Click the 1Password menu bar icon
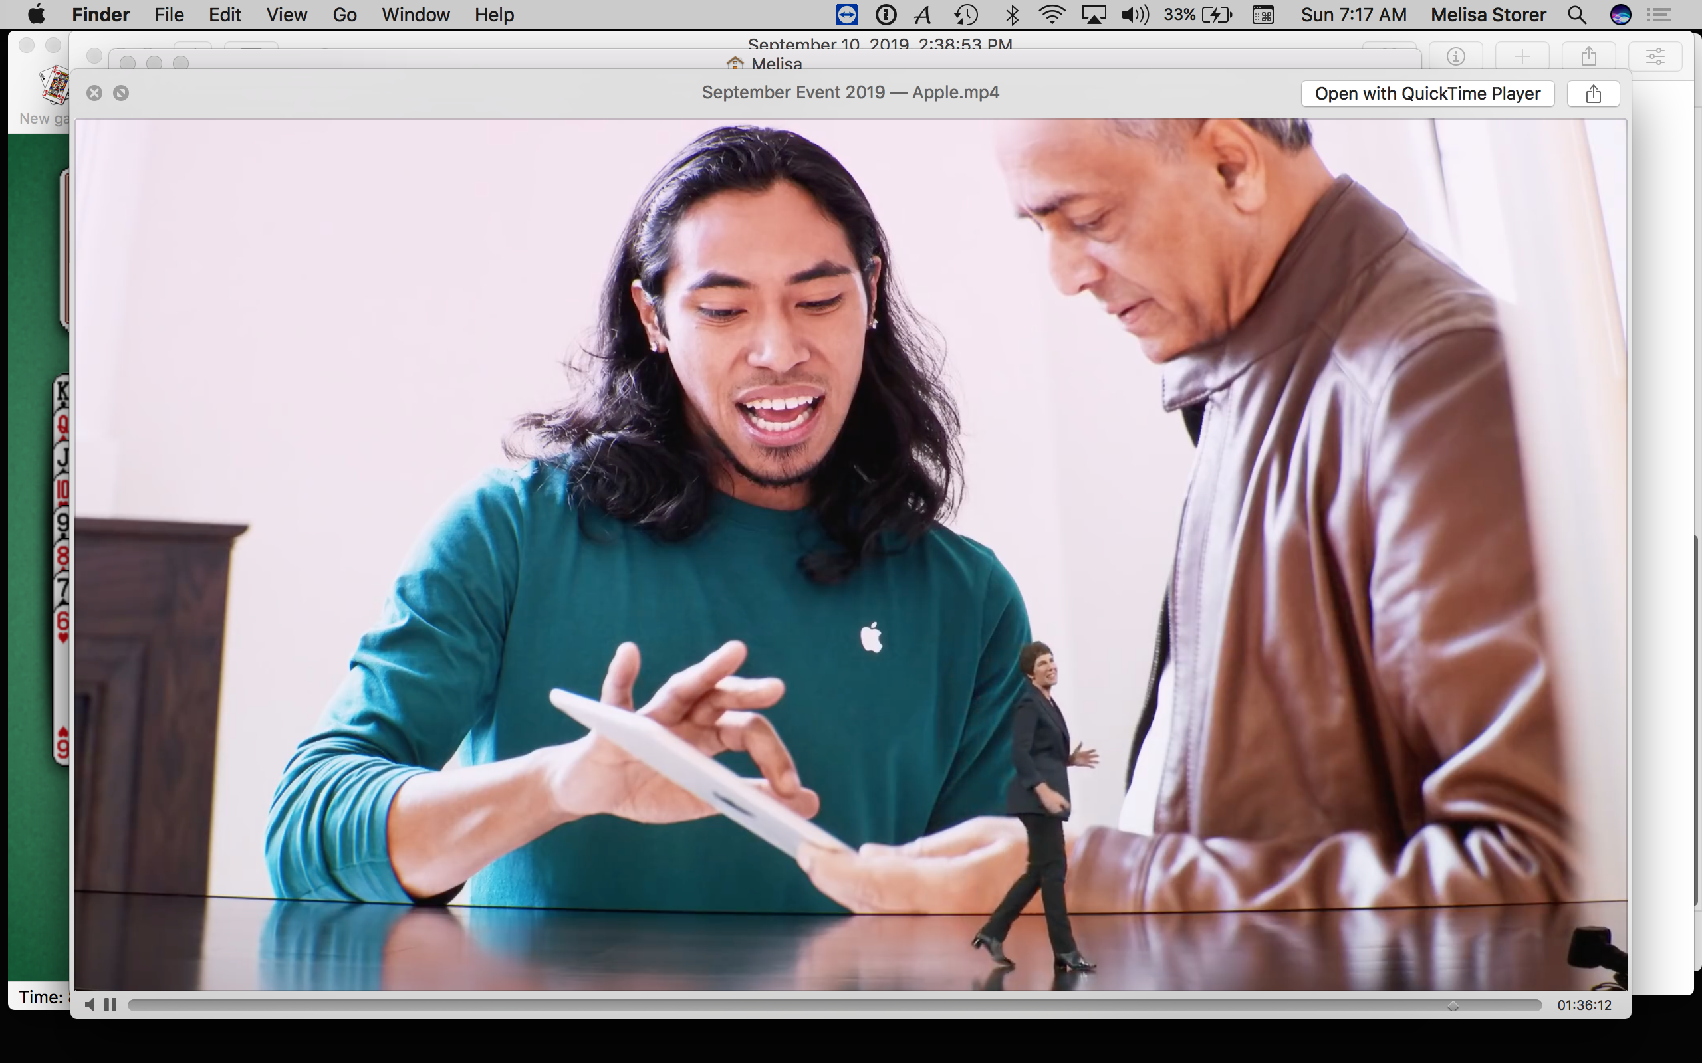 886,15
